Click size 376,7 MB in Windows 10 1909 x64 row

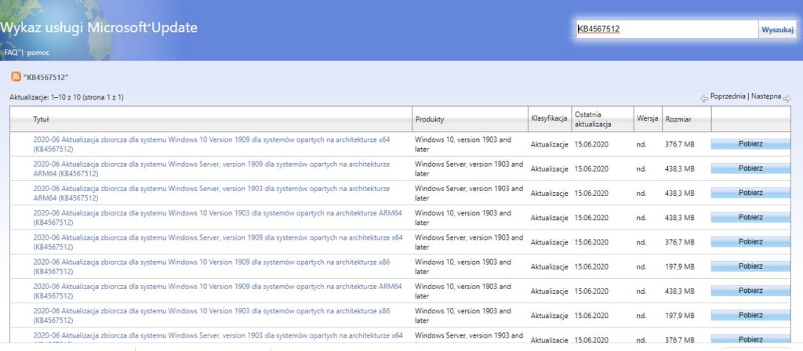[x=680, y=145]
